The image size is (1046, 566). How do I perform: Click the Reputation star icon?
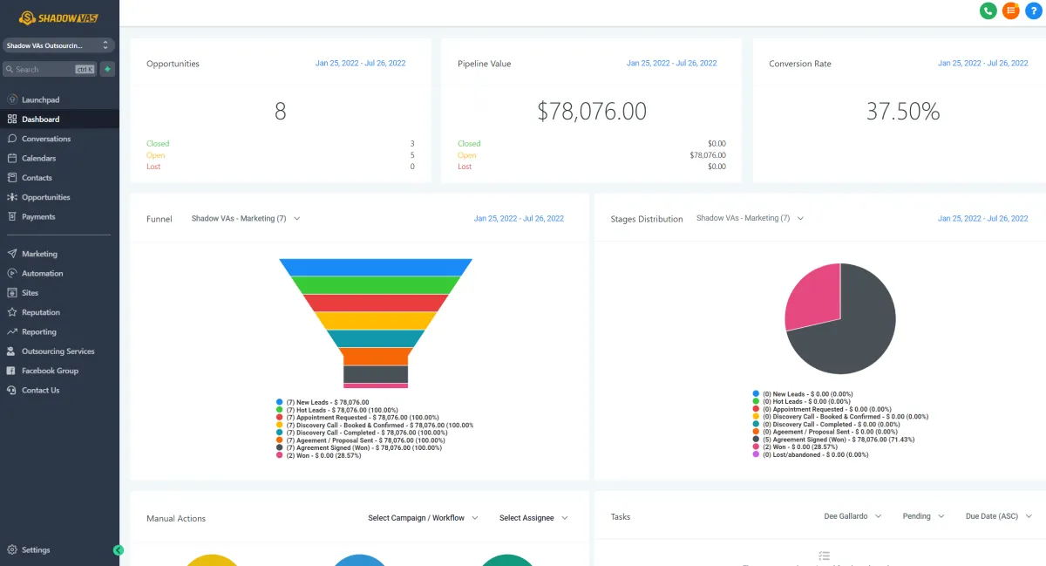tap(12, 312)
